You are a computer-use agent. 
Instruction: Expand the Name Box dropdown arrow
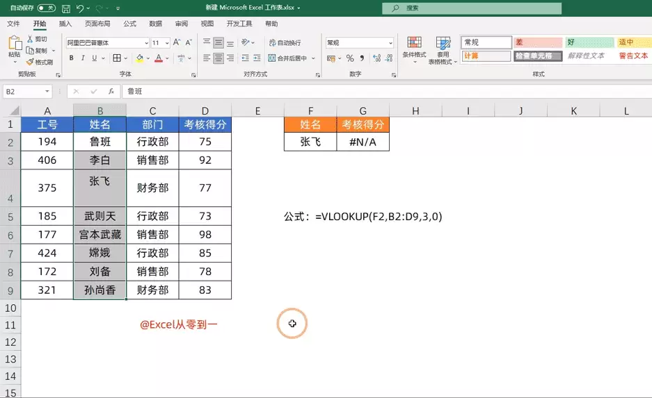pyautogui.click(x=47, y=91)
